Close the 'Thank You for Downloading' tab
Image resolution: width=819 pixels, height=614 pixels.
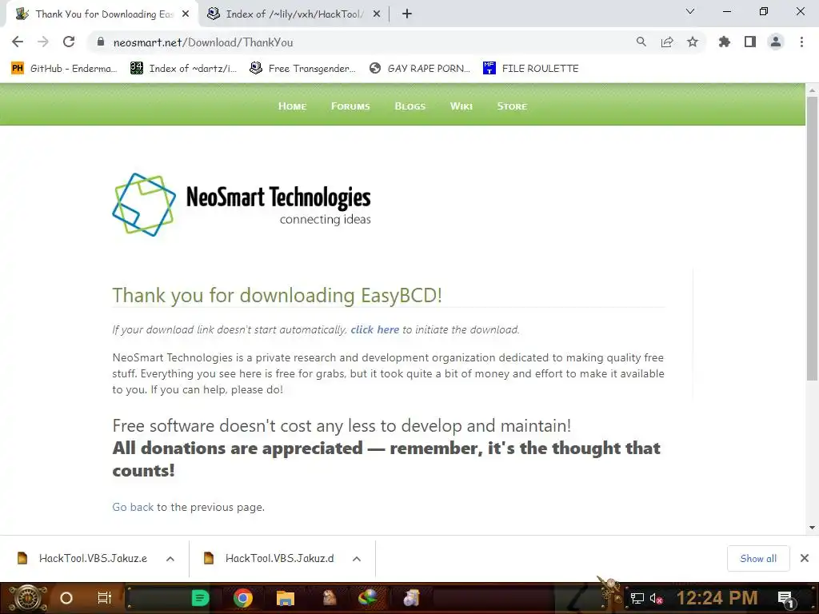pyautogui.click(x=186, y=14)
